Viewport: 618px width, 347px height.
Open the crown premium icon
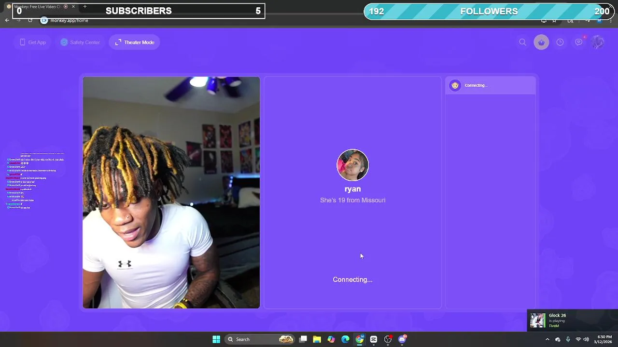click(541, 42)
